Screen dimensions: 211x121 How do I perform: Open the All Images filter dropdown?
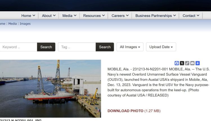click(130, 47)
